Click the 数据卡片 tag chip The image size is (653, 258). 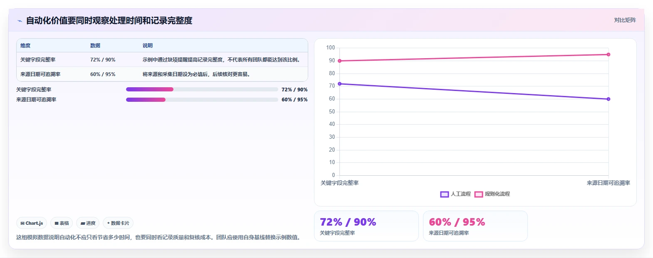click(118, 223)
